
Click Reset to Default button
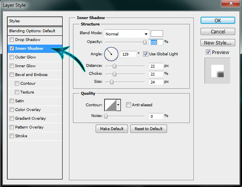coord(148,129)
